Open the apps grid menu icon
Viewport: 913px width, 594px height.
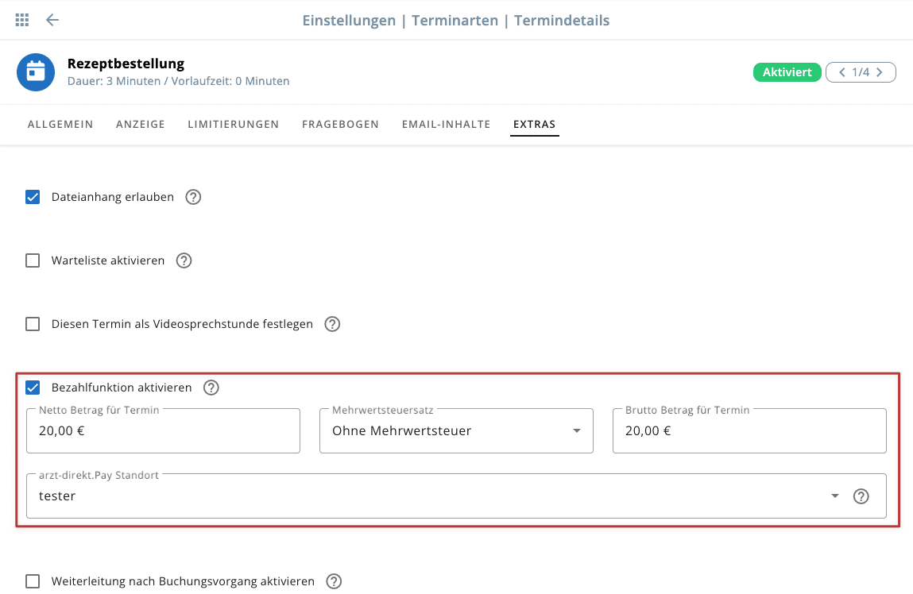(22, 20)
